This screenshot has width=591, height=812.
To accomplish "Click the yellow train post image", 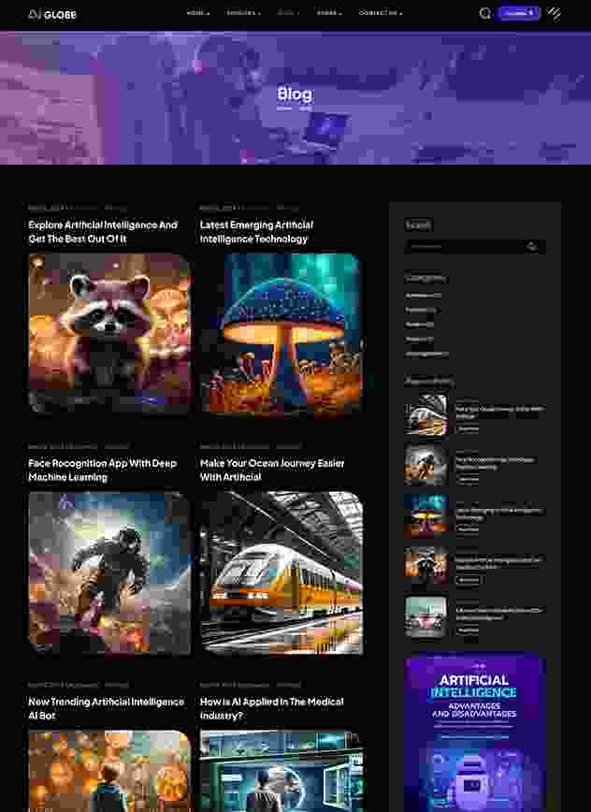I will click(x=281, y=573).
